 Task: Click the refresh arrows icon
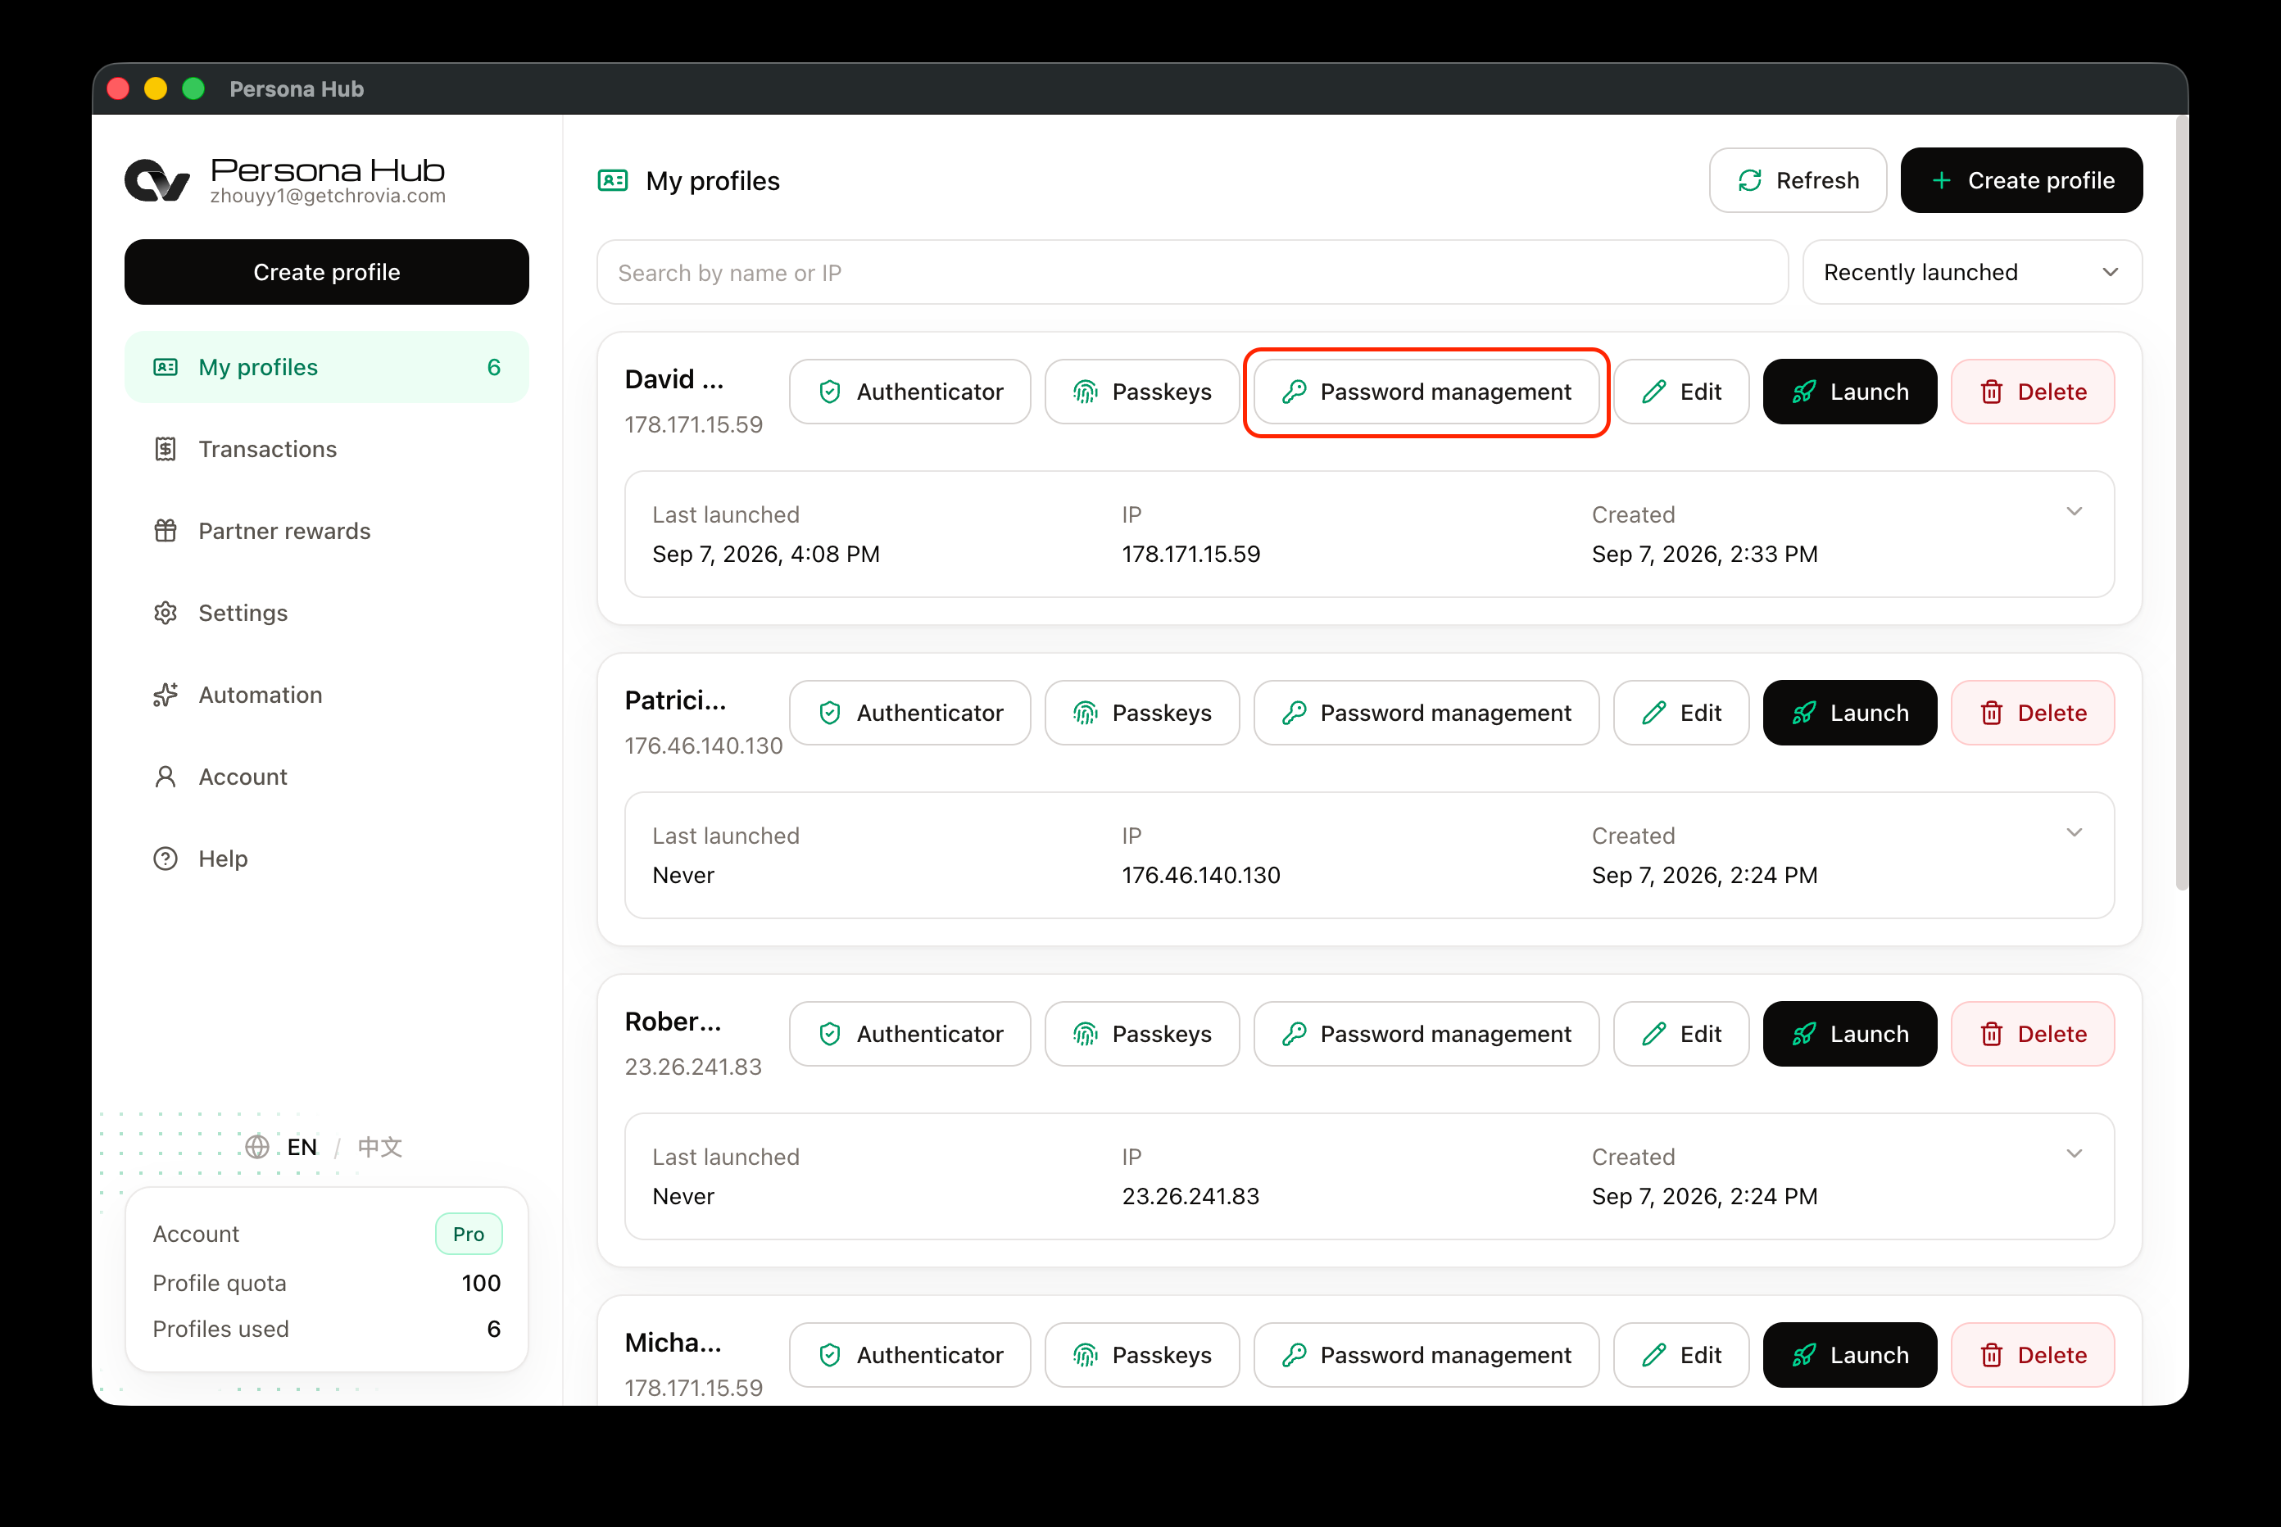pos(1750,180)
